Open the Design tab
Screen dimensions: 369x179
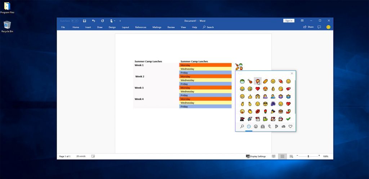pos(112,27)
